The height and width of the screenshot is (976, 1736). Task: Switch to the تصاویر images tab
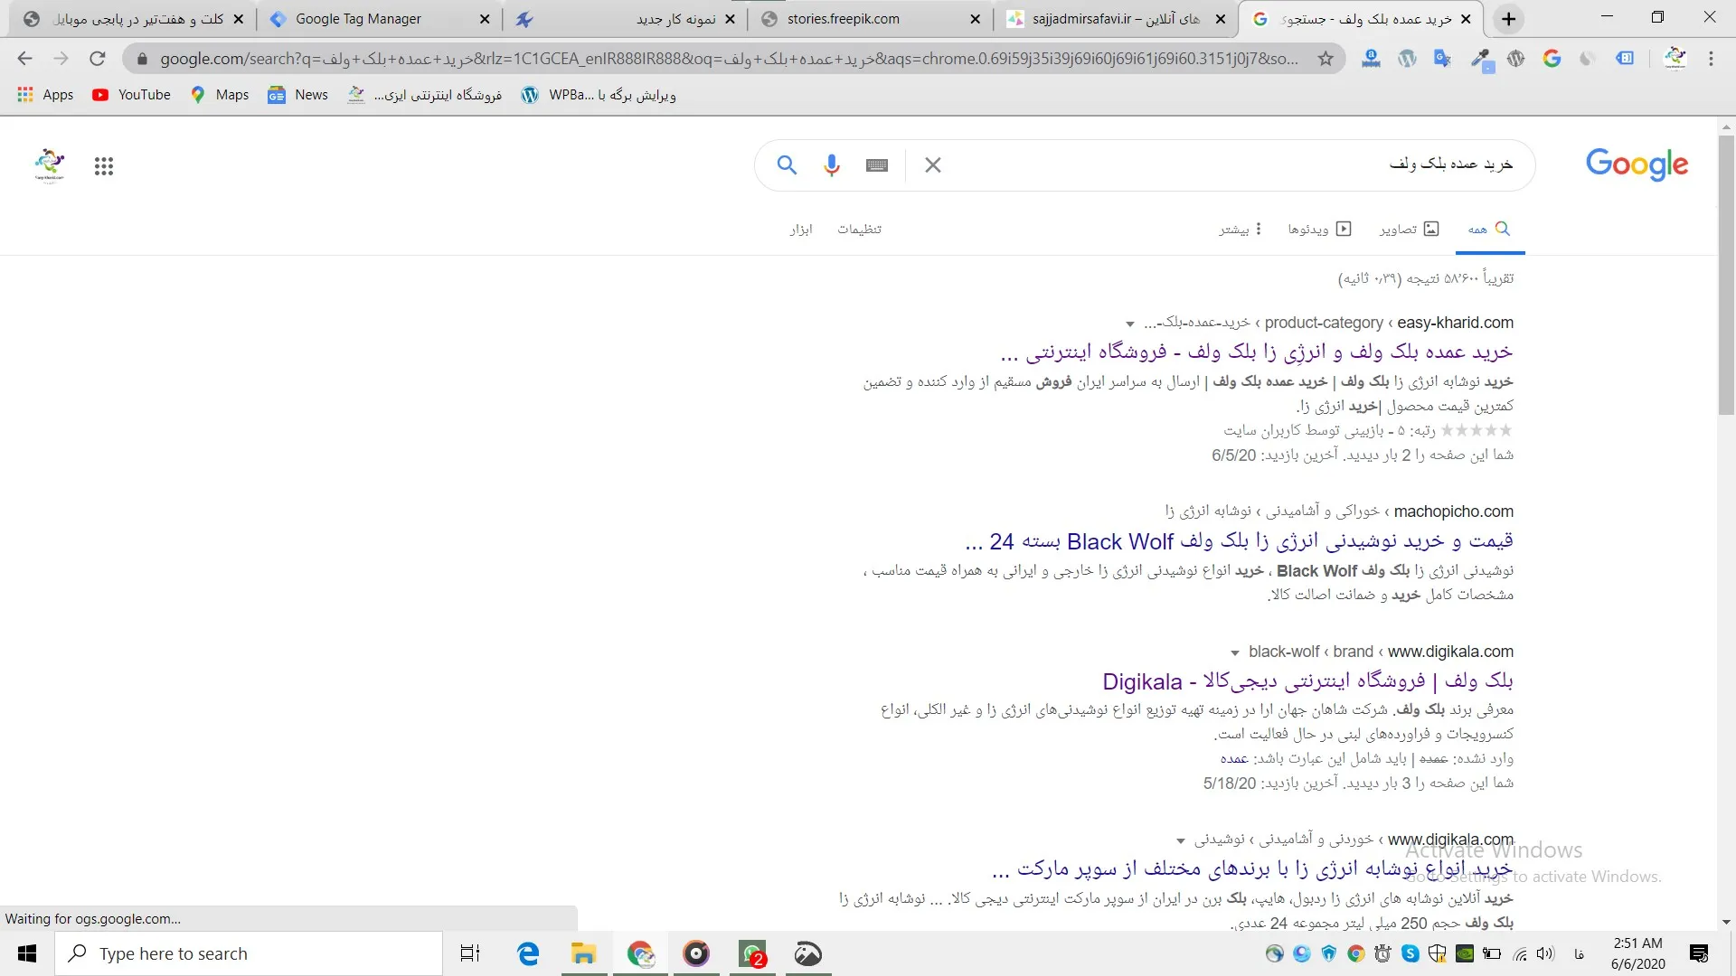tap(1409, 230)
